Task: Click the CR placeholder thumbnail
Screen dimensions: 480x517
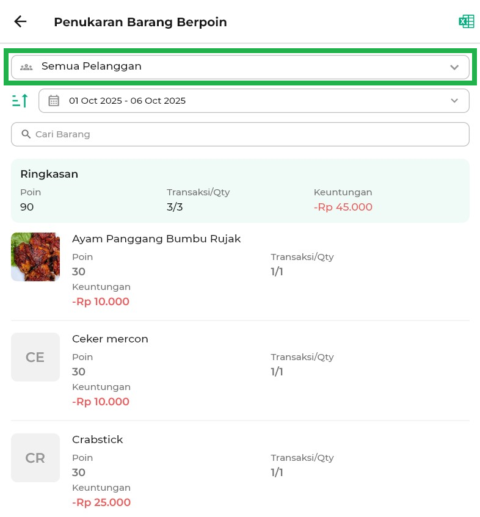Action: (35, 458)
